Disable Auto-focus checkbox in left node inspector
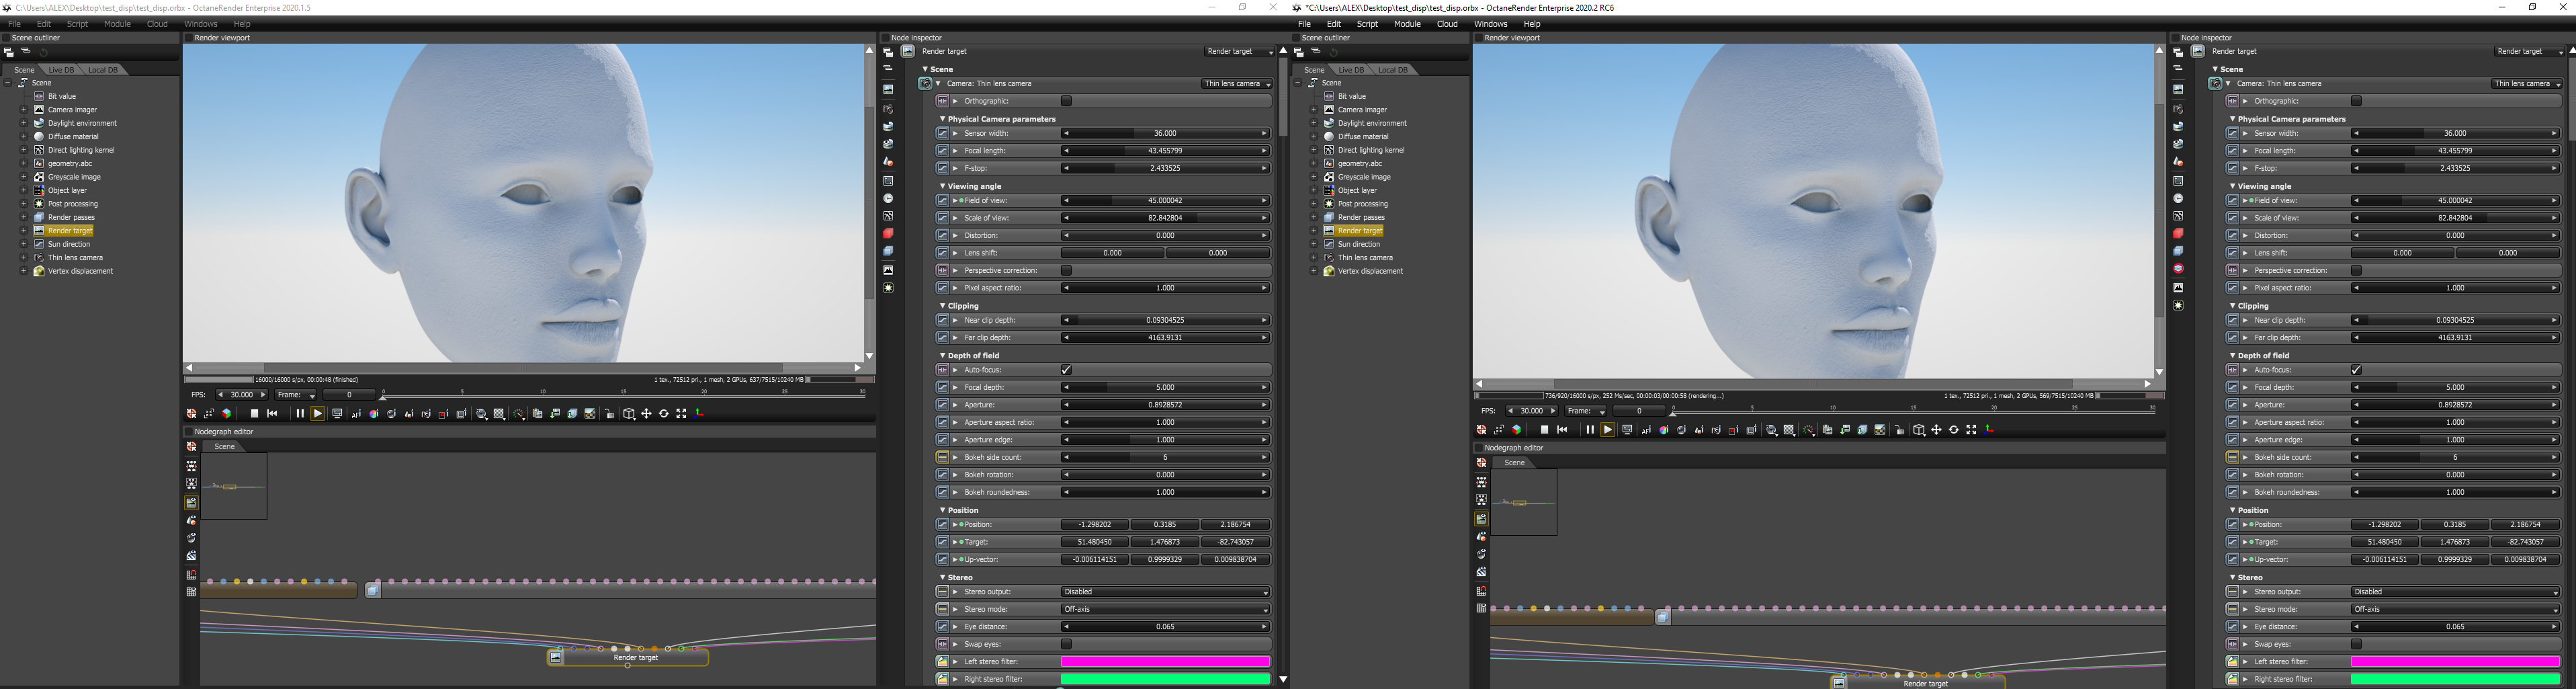Viewport: 2576px width, 689px height. click(x=1066, y=370)
